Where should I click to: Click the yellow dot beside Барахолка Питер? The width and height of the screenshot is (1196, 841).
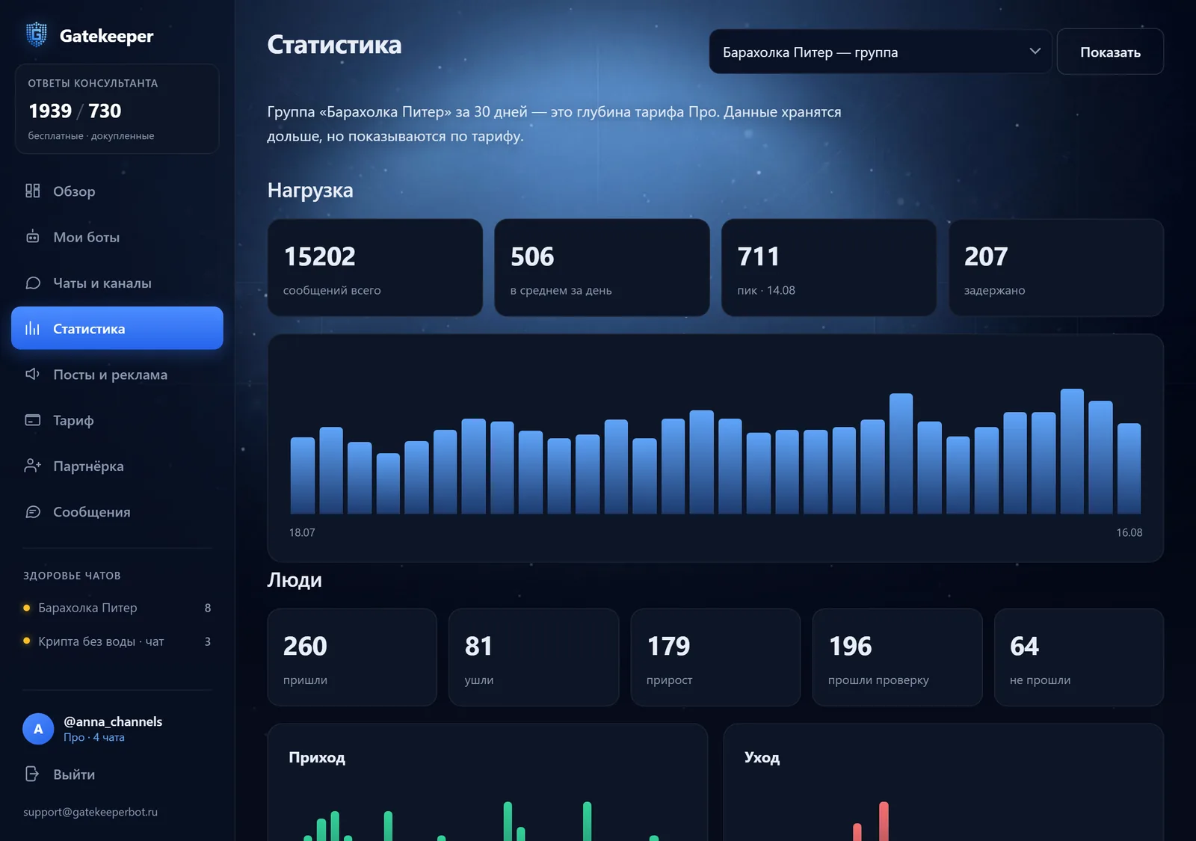(x=27, y=608)
